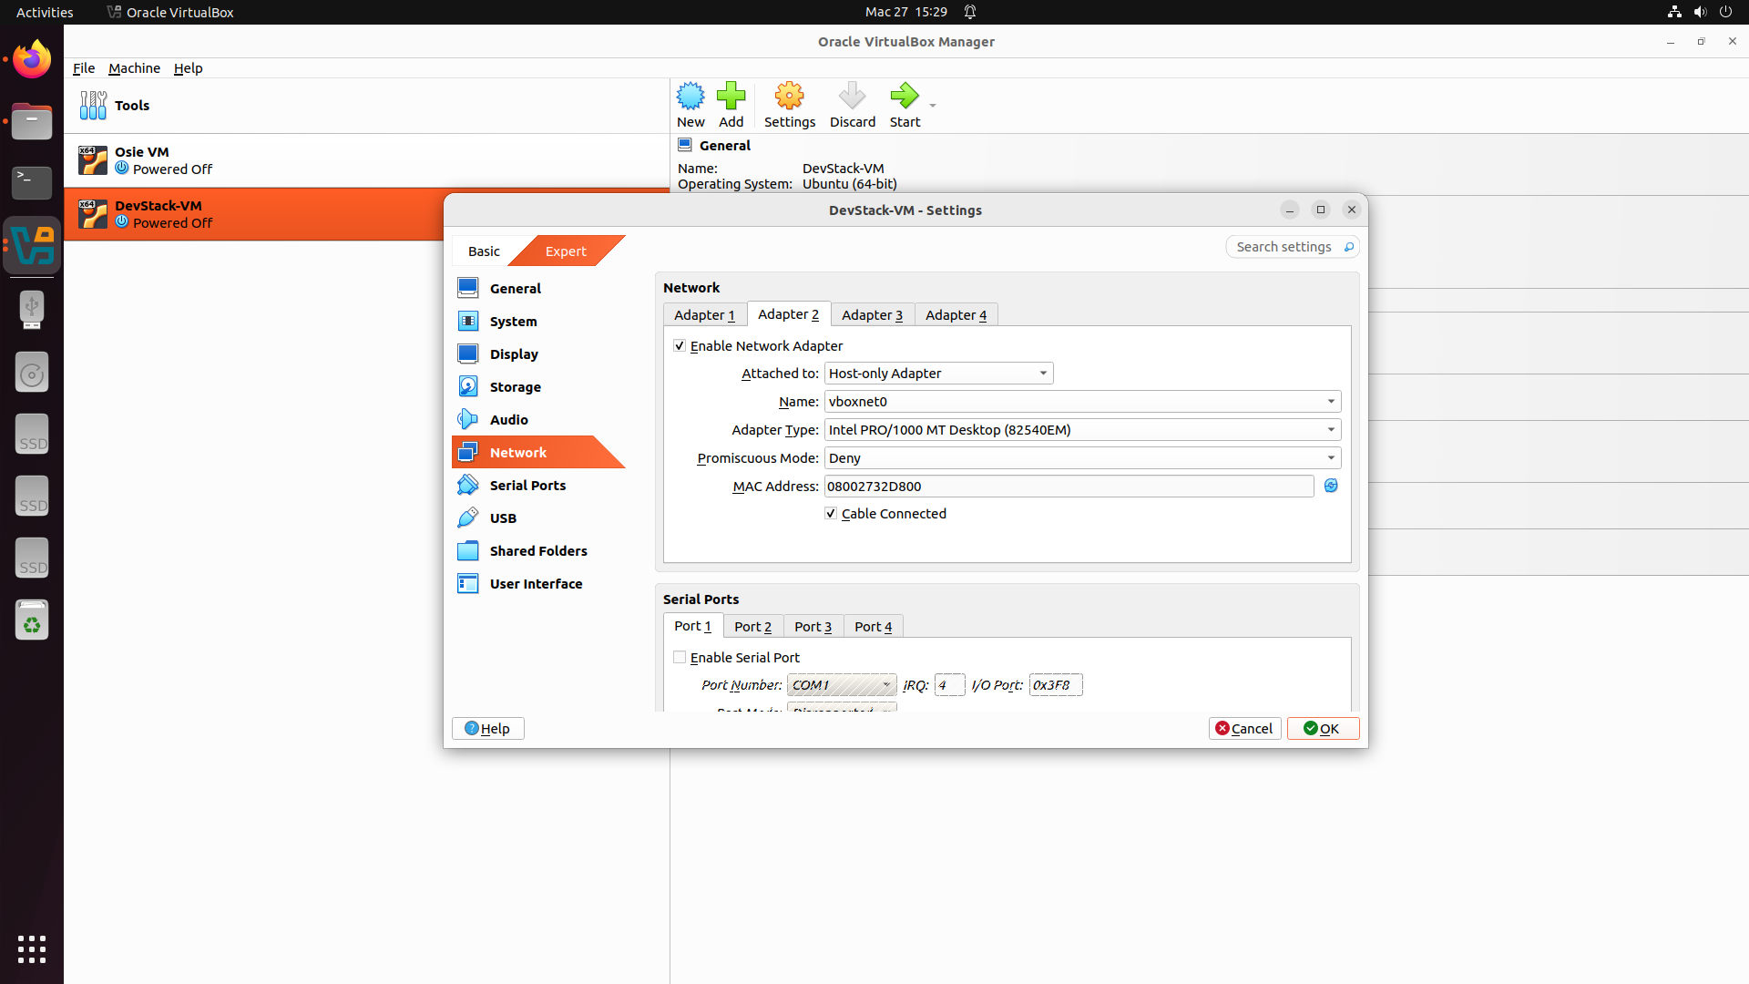1749x984 pixels.
Task: Open the Help menu in the menu bar
Action: [x=188, y=68]
